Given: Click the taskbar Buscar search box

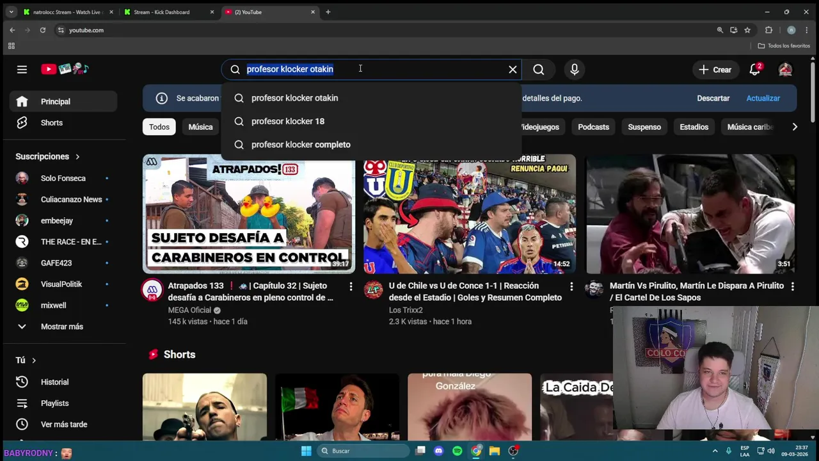Looking at the screenshot, I should (363, 451).
